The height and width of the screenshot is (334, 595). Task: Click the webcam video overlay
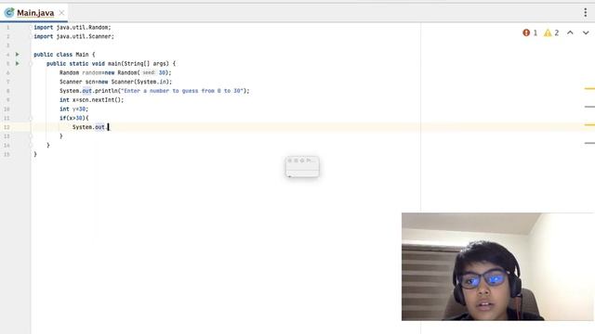497,266
